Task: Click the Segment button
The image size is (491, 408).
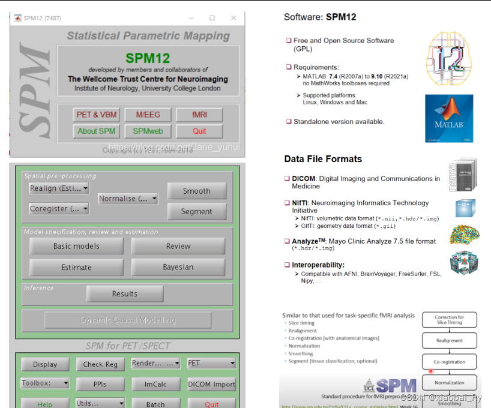Action: coord(197,211)
